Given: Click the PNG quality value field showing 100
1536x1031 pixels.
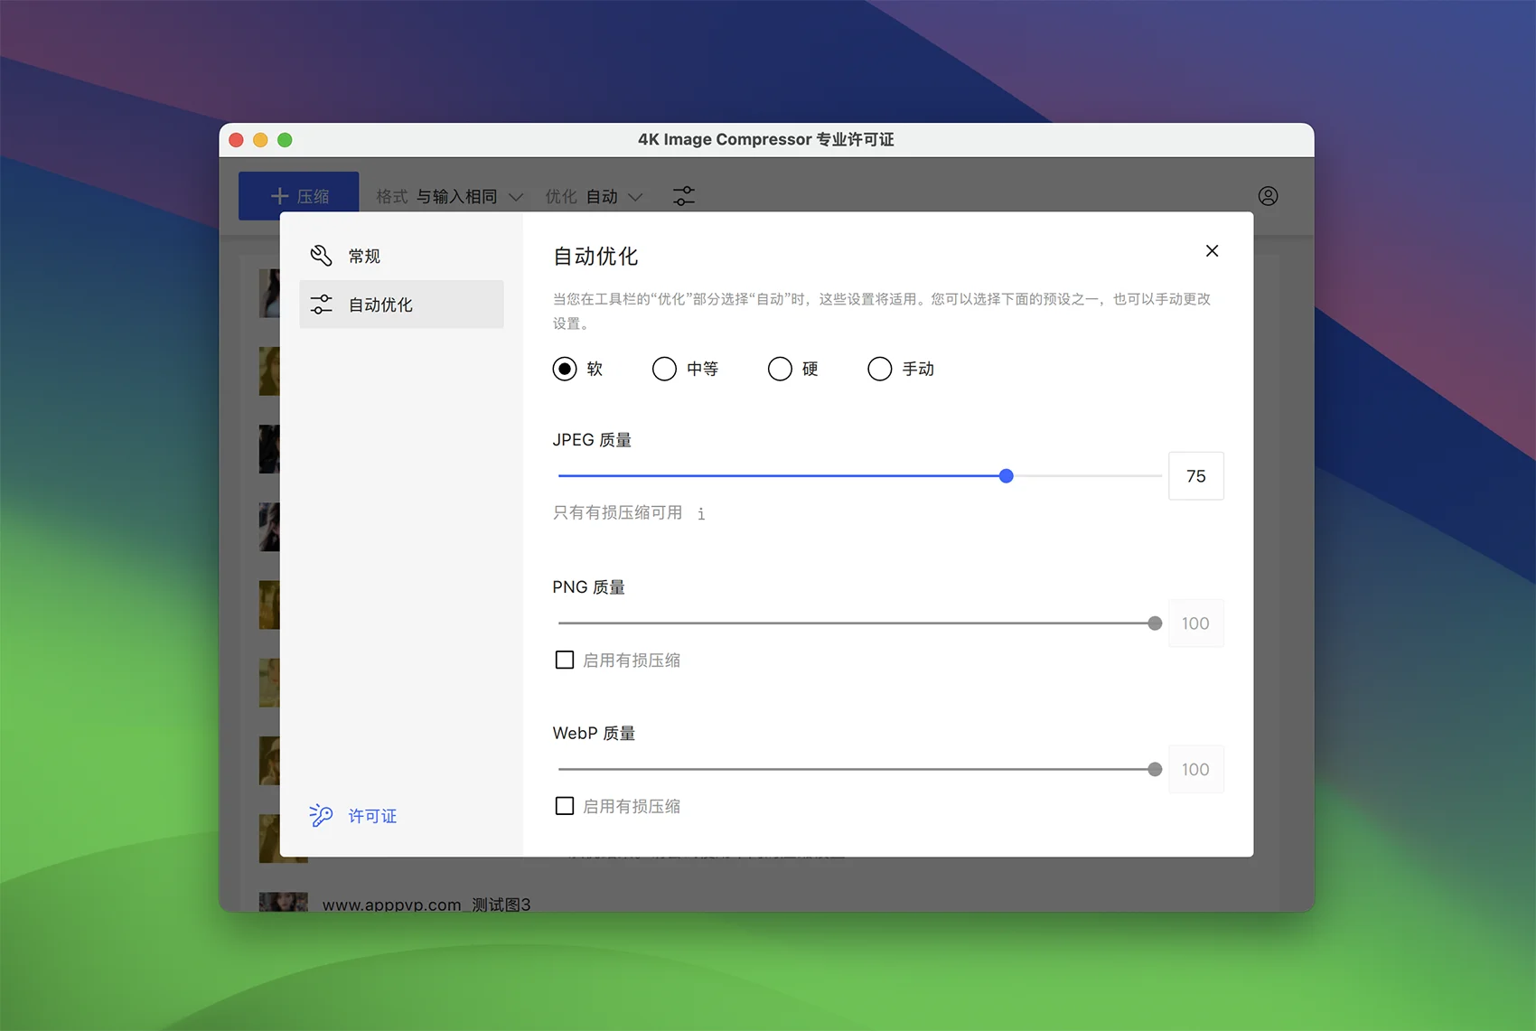Looking at the screenshot, I should [x=1195, y=623].
